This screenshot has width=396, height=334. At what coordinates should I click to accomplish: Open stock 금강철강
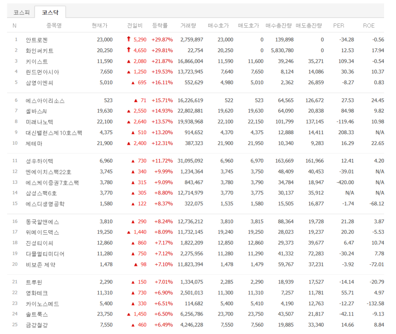click(36, 325)
